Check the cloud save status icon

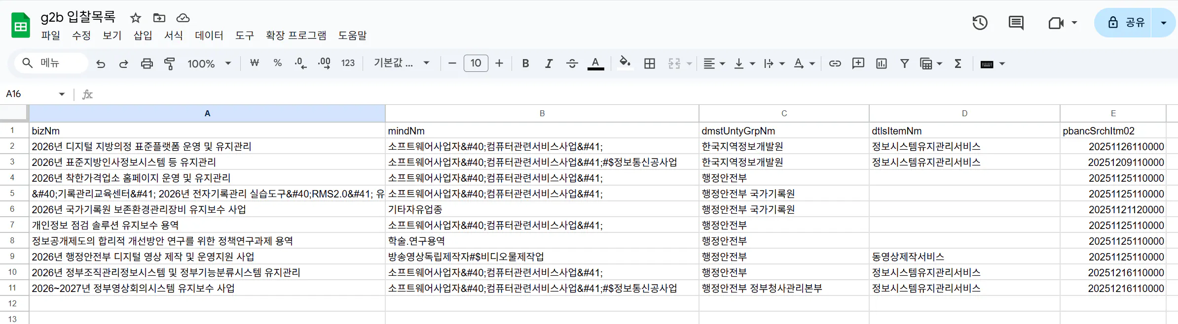pos(183,18)
